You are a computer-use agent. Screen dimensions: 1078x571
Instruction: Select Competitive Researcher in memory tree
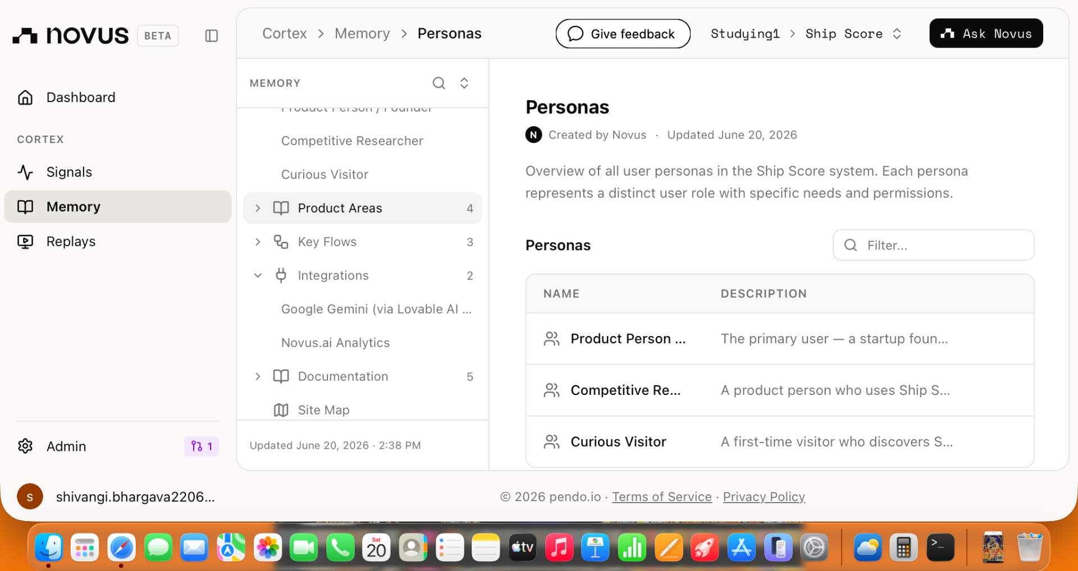[352, 141]
